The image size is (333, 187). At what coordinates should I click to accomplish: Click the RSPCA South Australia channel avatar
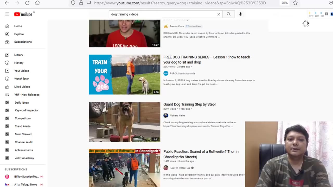[x=166, y=74]
